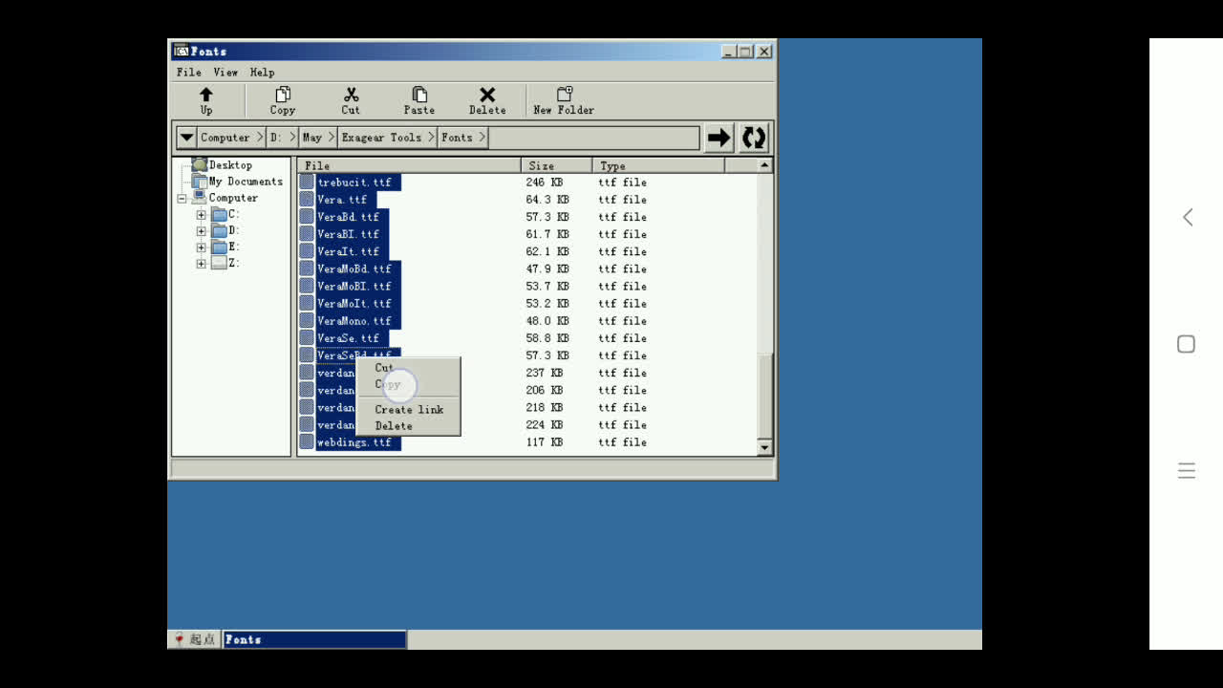
Task: Collapse the Computer tree node
Action: coord(181,197)
